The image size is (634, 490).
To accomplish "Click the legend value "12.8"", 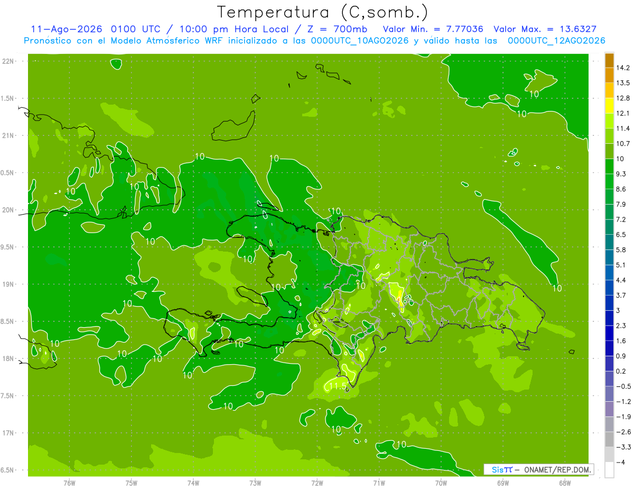I will pyautogui.click(x=623, y=98).
